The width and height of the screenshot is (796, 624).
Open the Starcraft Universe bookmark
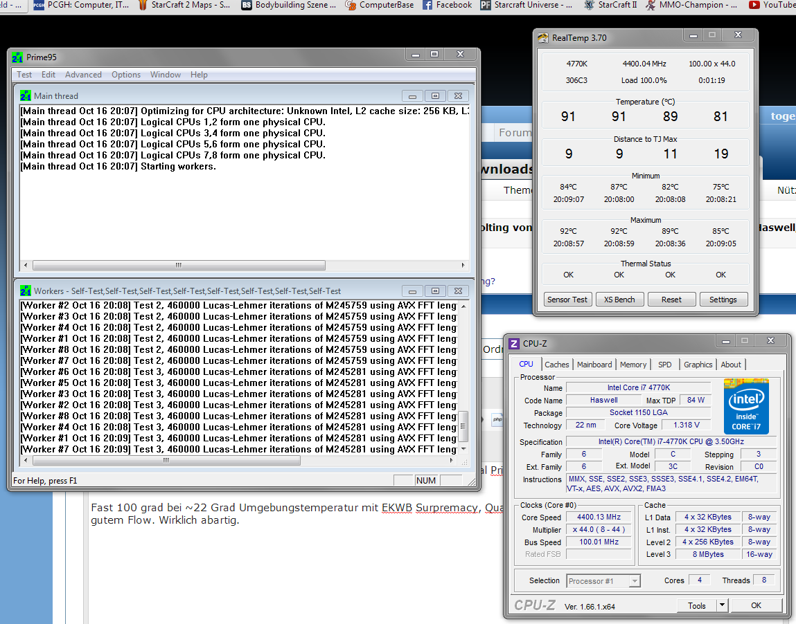click(x=527, y=5)
